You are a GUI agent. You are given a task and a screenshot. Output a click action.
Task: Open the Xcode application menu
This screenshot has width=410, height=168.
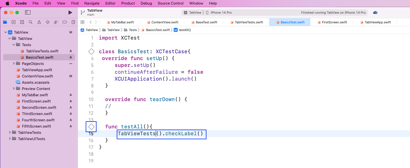coord(20,3)
